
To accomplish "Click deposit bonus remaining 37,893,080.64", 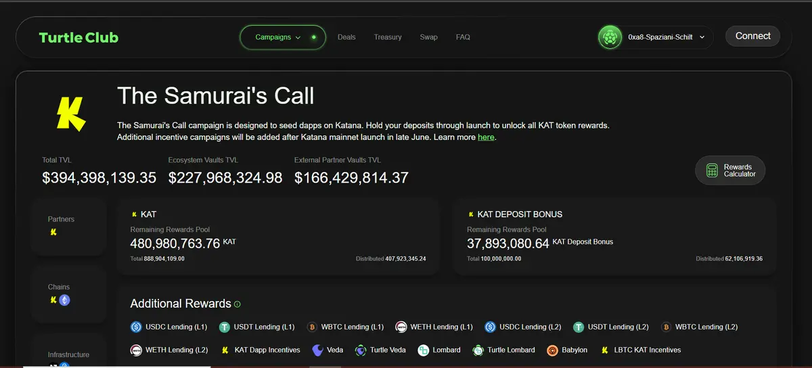I will pos(508,244).
